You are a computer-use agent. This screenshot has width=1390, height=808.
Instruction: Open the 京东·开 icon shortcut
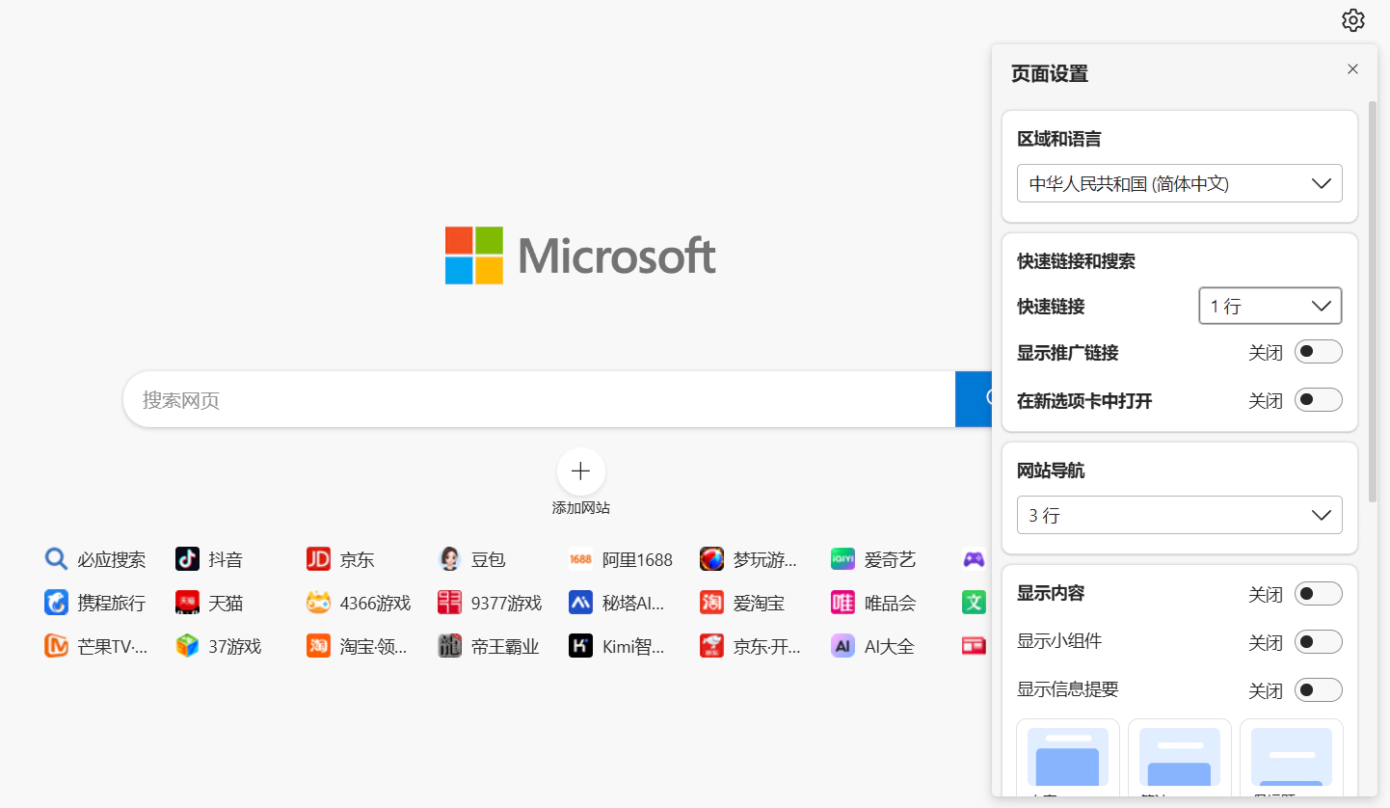[711, 646]
